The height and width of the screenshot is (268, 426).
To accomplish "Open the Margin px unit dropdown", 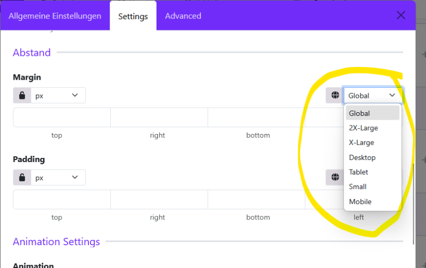I will coord(58,96).
